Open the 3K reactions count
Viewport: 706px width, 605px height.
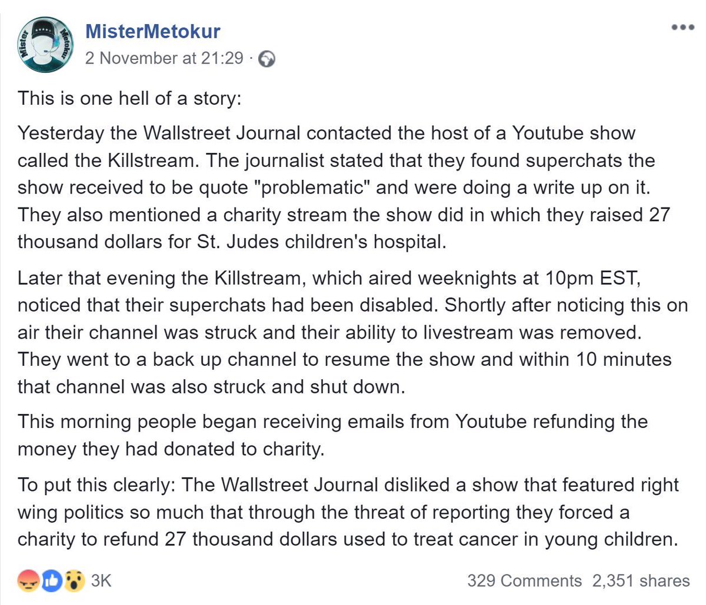pos(101,581)
